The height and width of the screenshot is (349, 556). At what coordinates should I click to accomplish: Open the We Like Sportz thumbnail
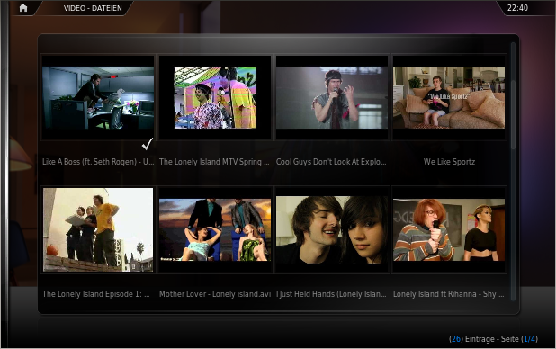(449, 97)
